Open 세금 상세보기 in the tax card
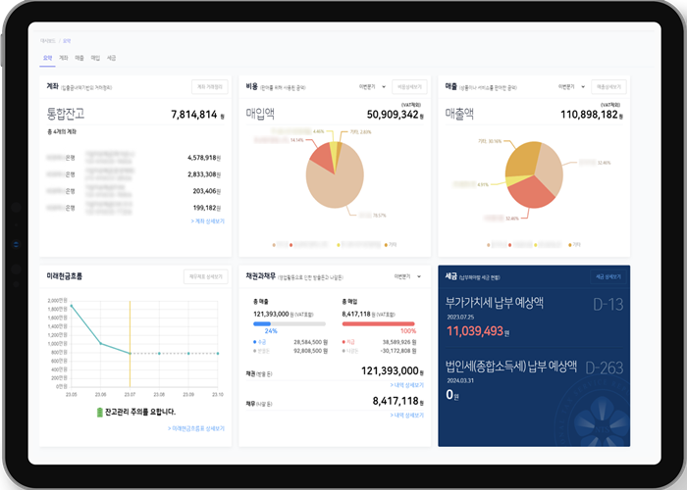This screenshot has height=490, width=687. tap(608, 276)
